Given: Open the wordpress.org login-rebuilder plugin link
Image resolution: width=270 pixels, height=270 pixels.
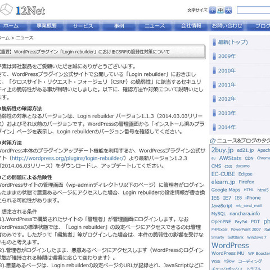Looking at the screenshot, I should pyautogui.click(x=67, y=158).
